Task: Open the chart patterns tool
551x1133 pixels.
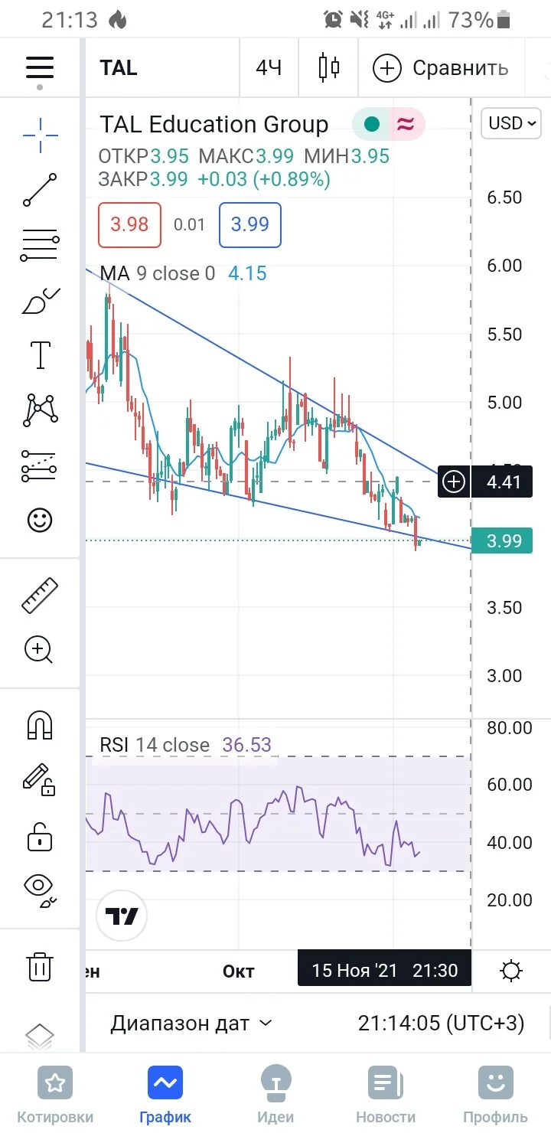Action: point(40,410)
